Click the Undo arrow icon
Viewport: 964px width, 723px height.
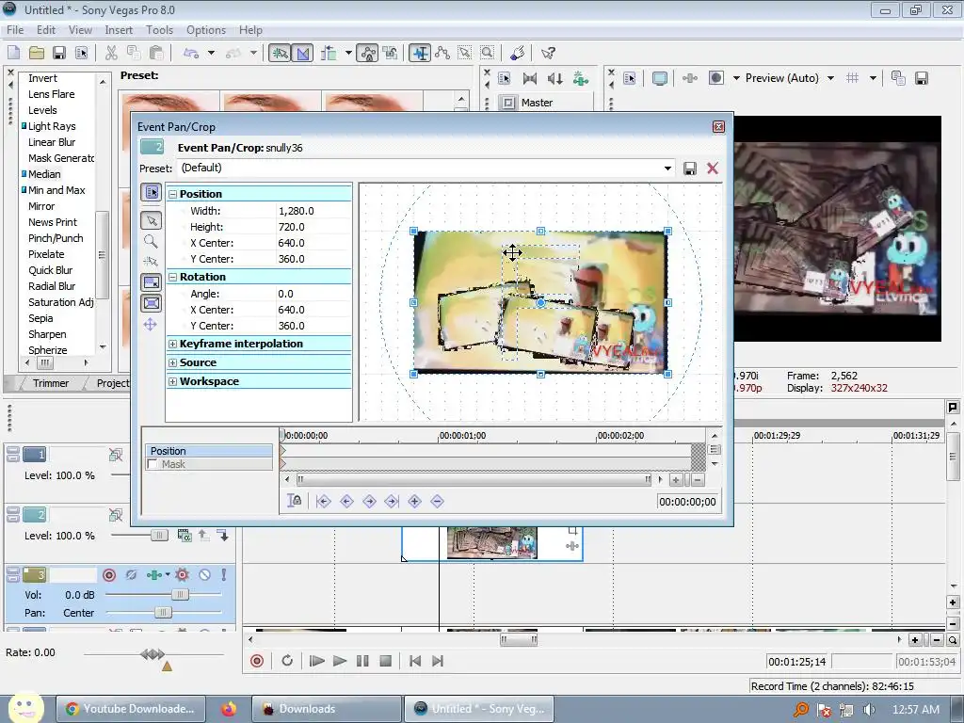pyautogui.click(x=191, y=53)
